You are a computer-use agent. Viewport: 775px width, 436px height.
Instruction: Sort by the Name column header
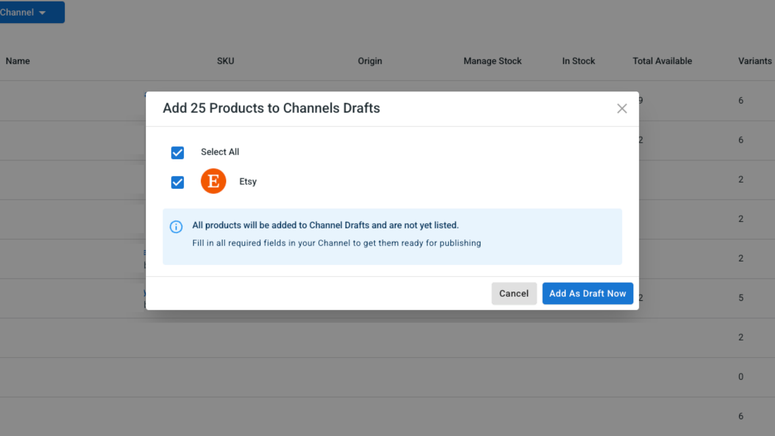(18, 61)
